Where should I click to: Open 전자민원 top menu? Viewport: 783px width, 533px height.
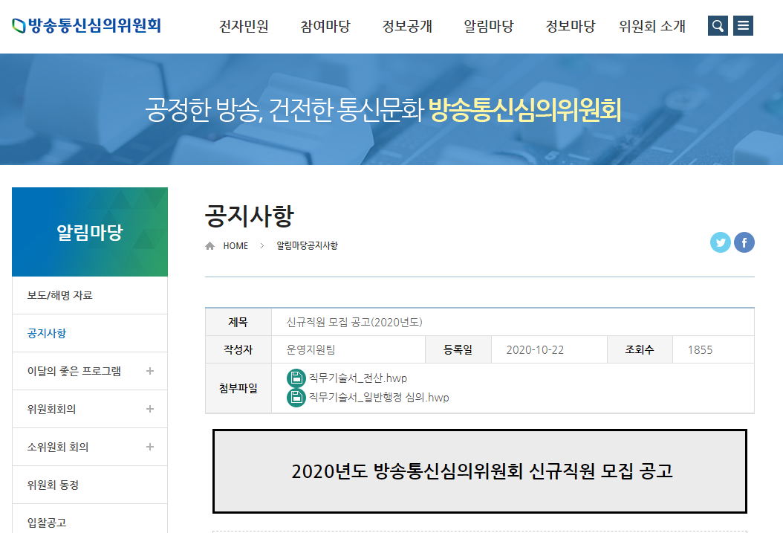[x=244, y=26]
